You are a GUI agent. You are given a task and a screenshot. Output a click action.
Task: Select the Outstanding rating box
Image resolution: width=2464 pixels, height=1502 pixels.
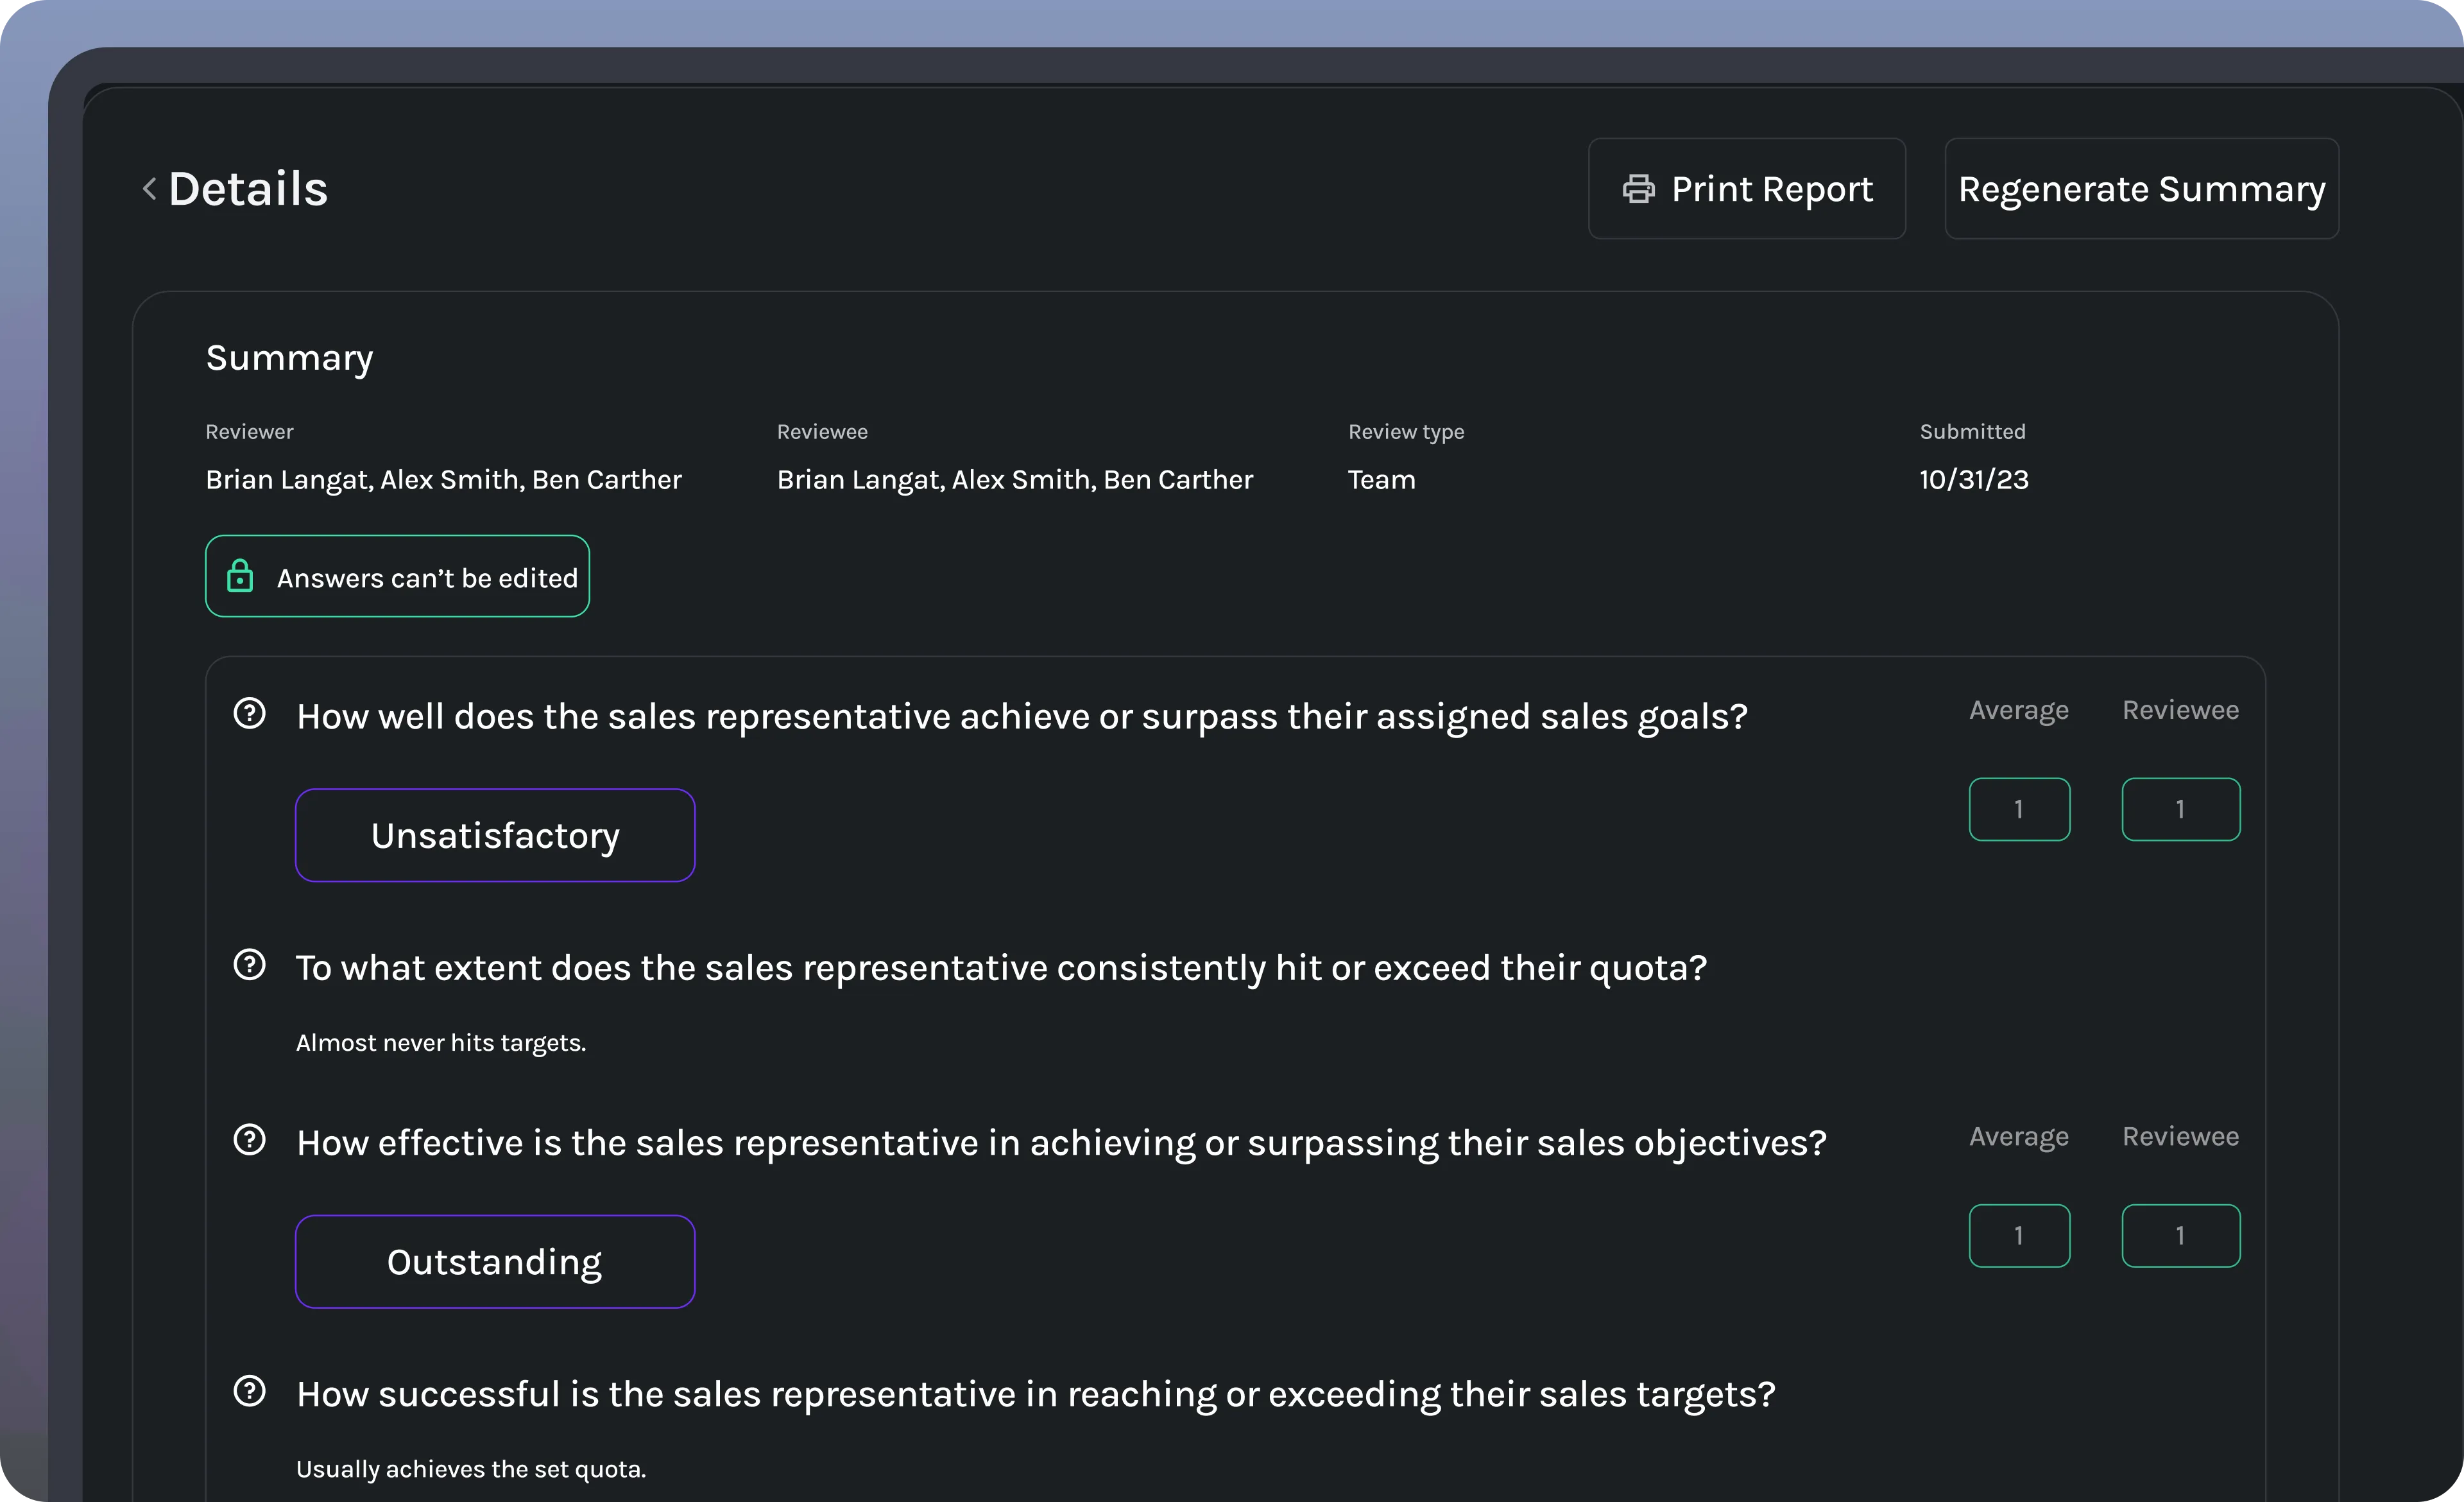[x=495, y=1261]
